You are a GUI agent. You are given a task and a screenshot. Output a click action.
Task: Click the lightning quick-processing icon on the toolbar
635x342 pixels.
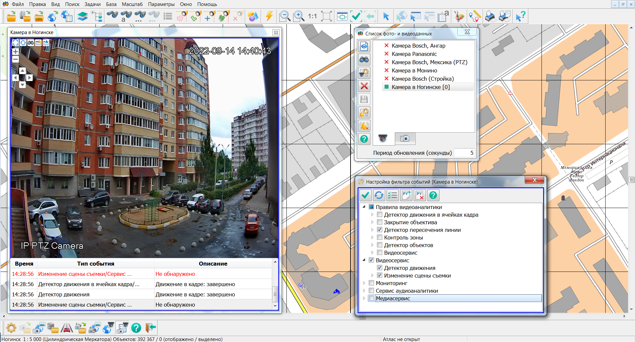[x=269, y=16]
